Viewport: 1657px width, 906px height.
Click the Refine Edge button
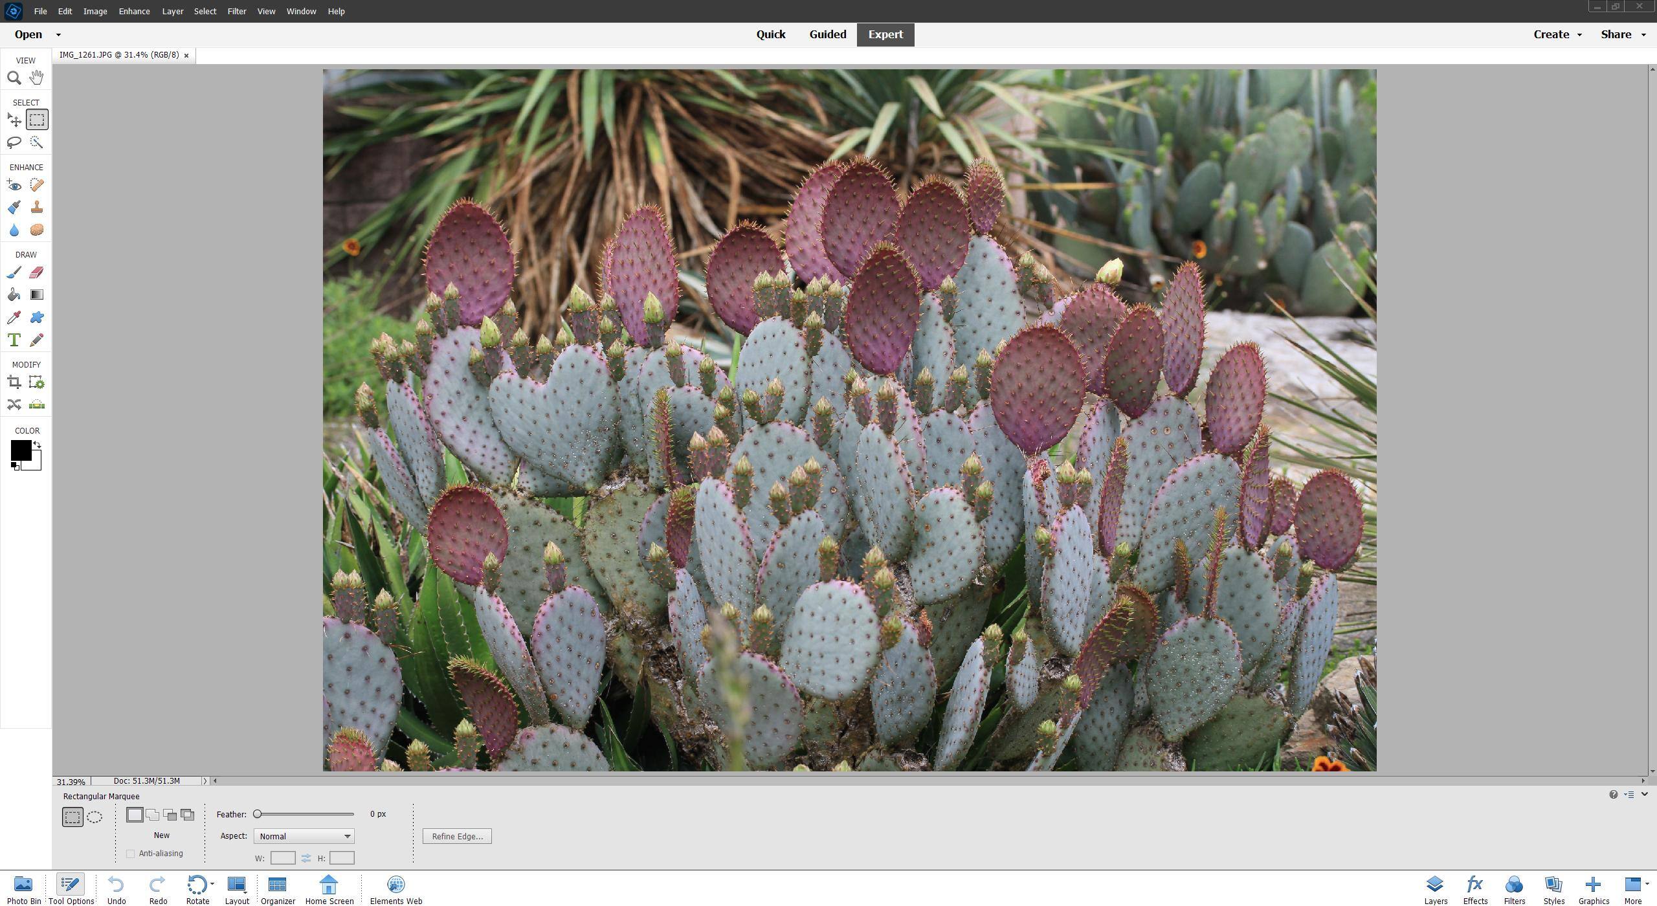pos(457,835)
